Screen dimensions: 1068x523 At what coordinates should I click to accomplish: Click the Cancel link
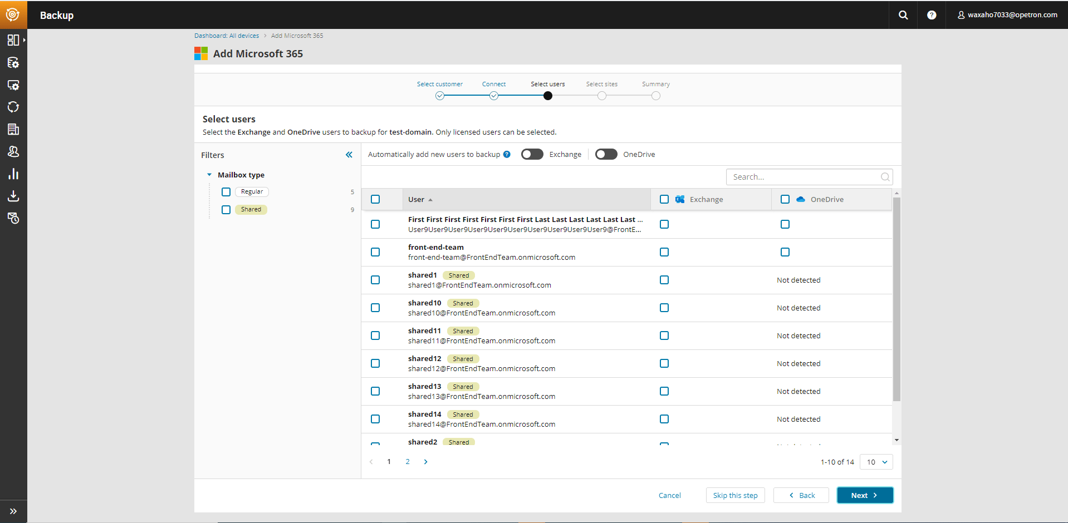pos(670,495)
